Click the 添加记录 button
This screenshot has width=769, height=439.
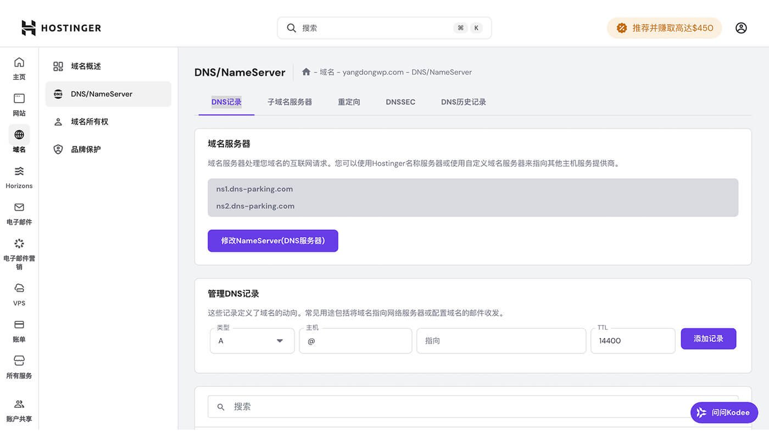point(708,339)
